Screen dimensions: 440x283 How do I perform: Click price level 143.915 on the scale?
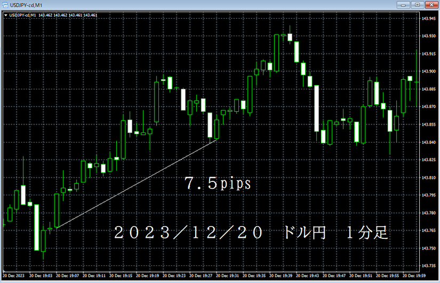429,54
